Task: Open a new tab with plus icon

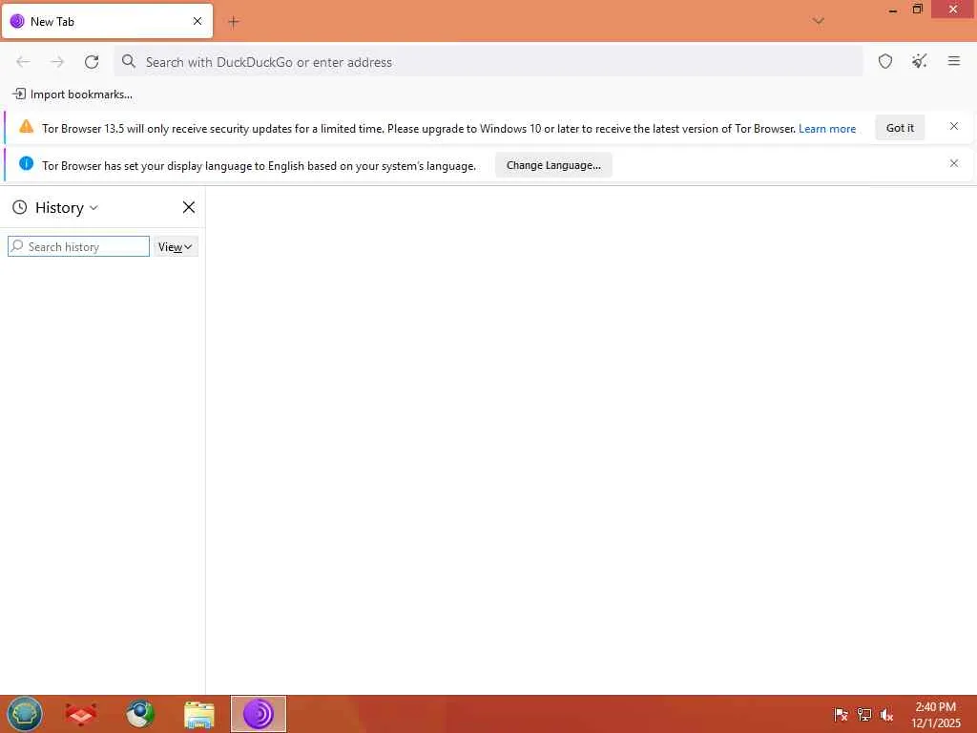Action: pyautogui.click(x=233, y=22)
